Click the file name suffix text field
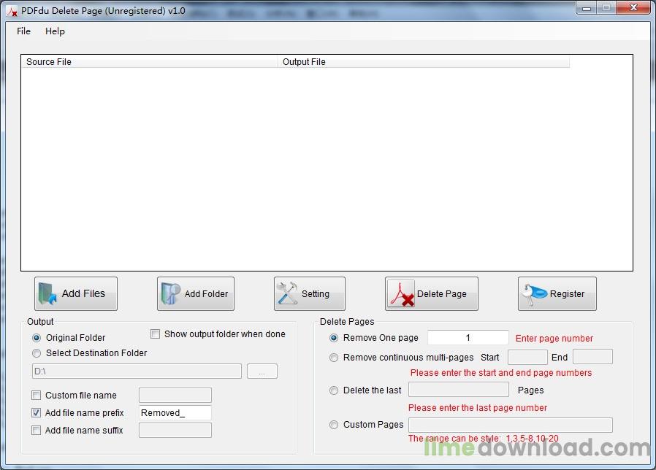 (175, 431)
